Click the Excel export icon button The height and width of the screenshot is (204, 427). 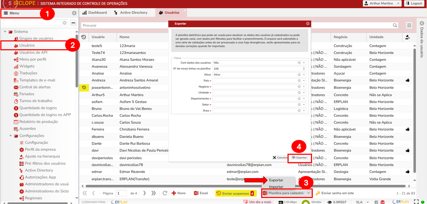(x=201, y=193)
